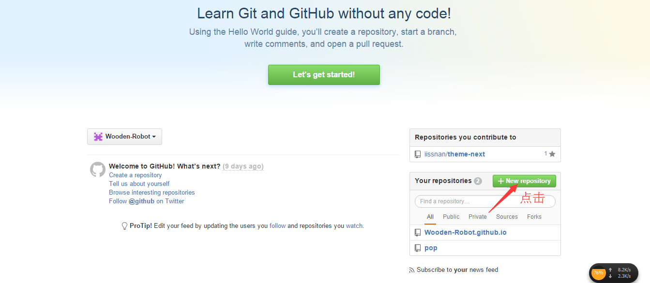Switch to the Private repositories tab
This screenshot has width=650, height=283.
(478, 217)
